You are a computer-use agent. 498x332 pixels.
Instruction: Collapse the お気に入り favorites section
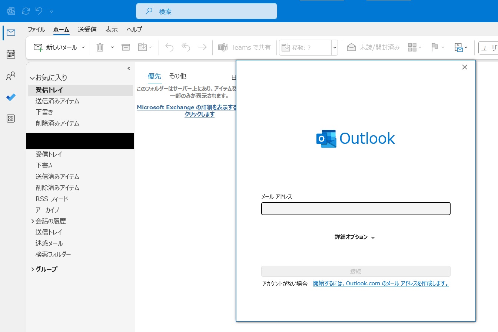(x=32, y=78)
